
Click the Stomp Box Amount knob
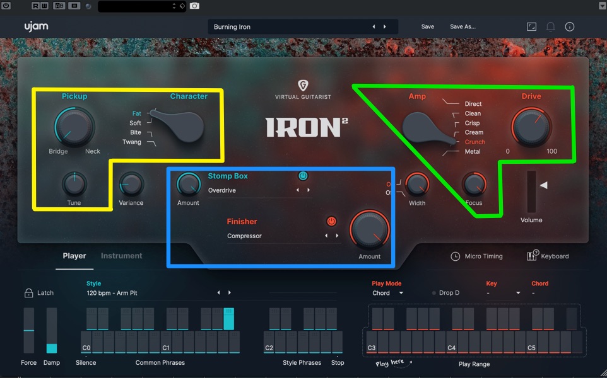click(x=188, y=185)
